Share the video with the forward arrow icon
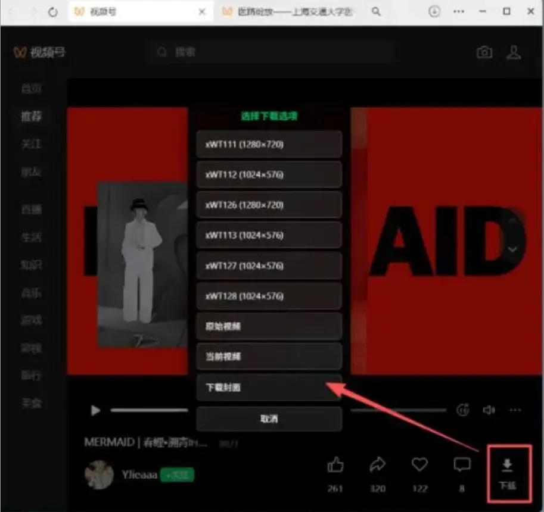The width and height of the screenshot is (544, 512). click(378, 464)
